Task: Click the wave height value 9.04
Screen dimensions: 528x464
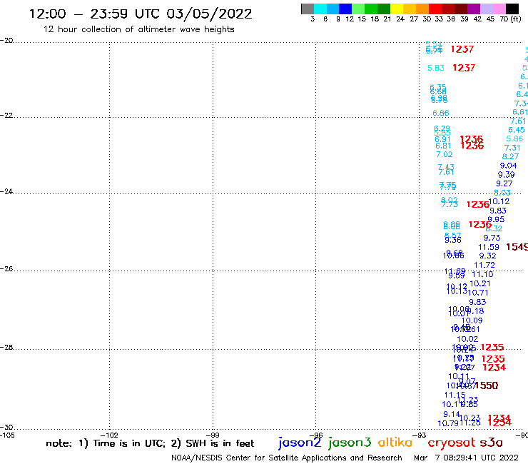Action: coord(509,166)
